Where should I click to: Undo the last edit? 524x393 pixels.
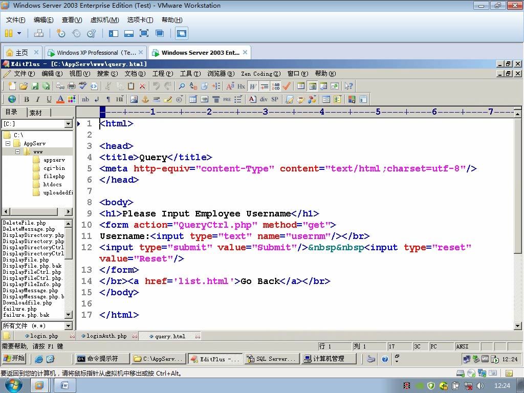[x=156, y=86]
